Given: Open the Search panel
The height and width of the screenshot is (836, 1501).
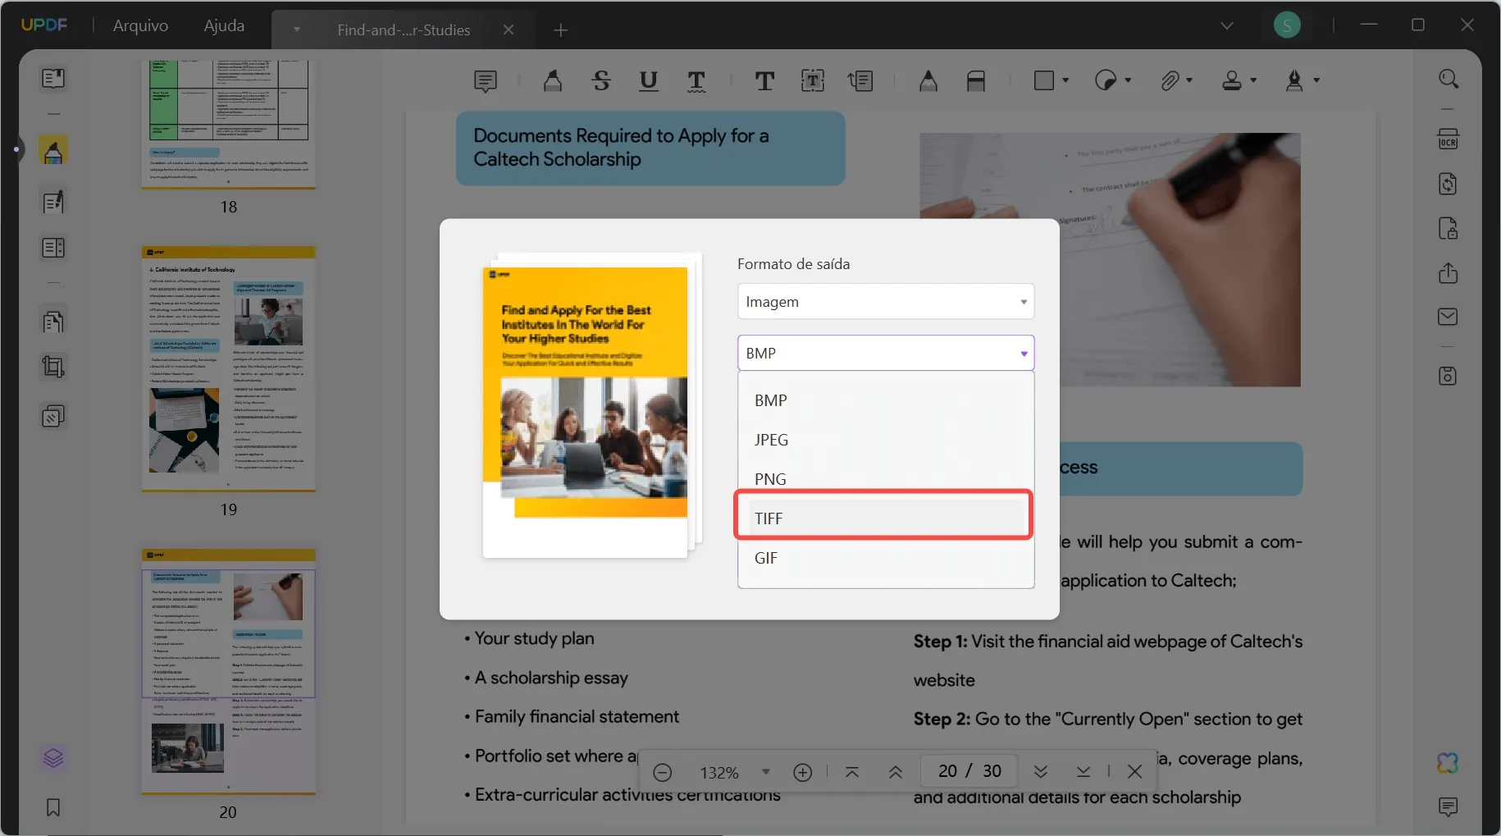Looking at the screenshot, I should click(x=1449, y=78).
